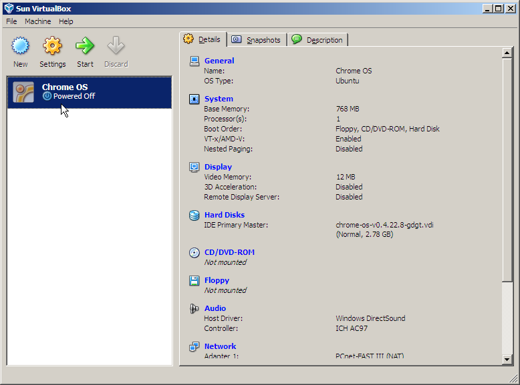Click the (Normal, 2.78 GB) disk size text
Screen dimensions: 520x385
(x=364, y=234)
